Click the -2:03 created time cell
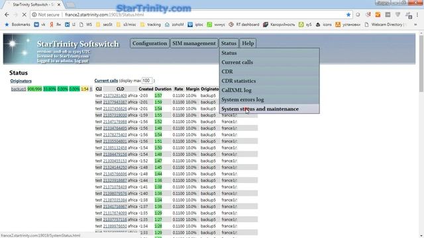The width and height of the screenshot is (424, 238). tap(143, 95)
